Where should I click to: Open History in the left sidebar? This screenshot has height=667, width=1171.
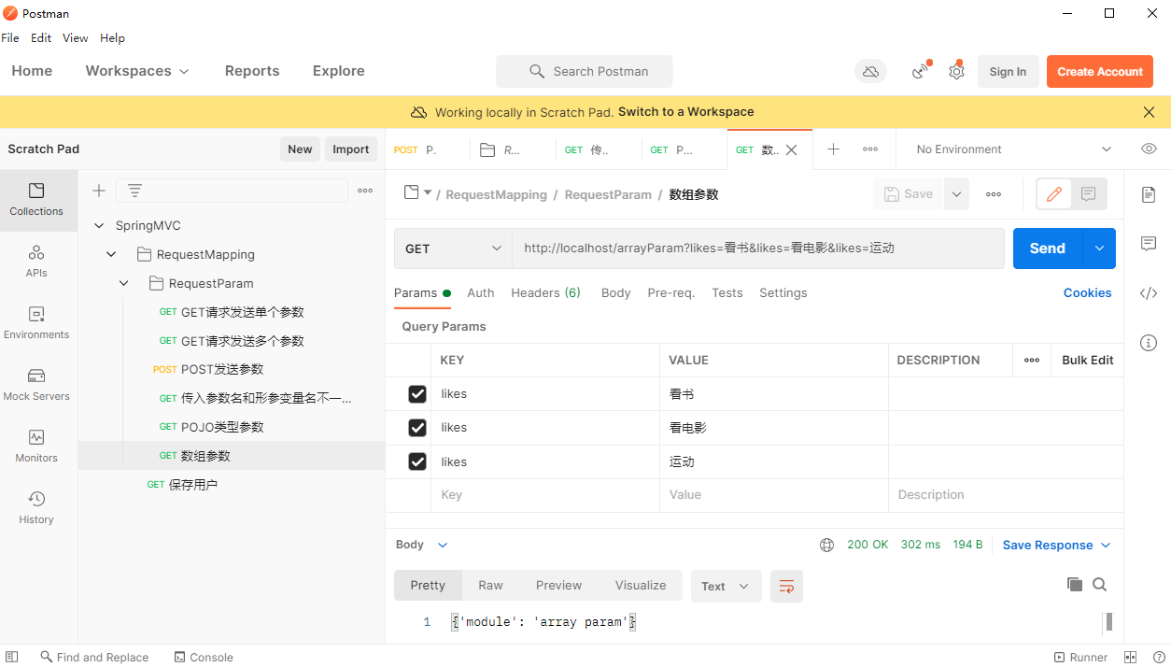point(36,507)
